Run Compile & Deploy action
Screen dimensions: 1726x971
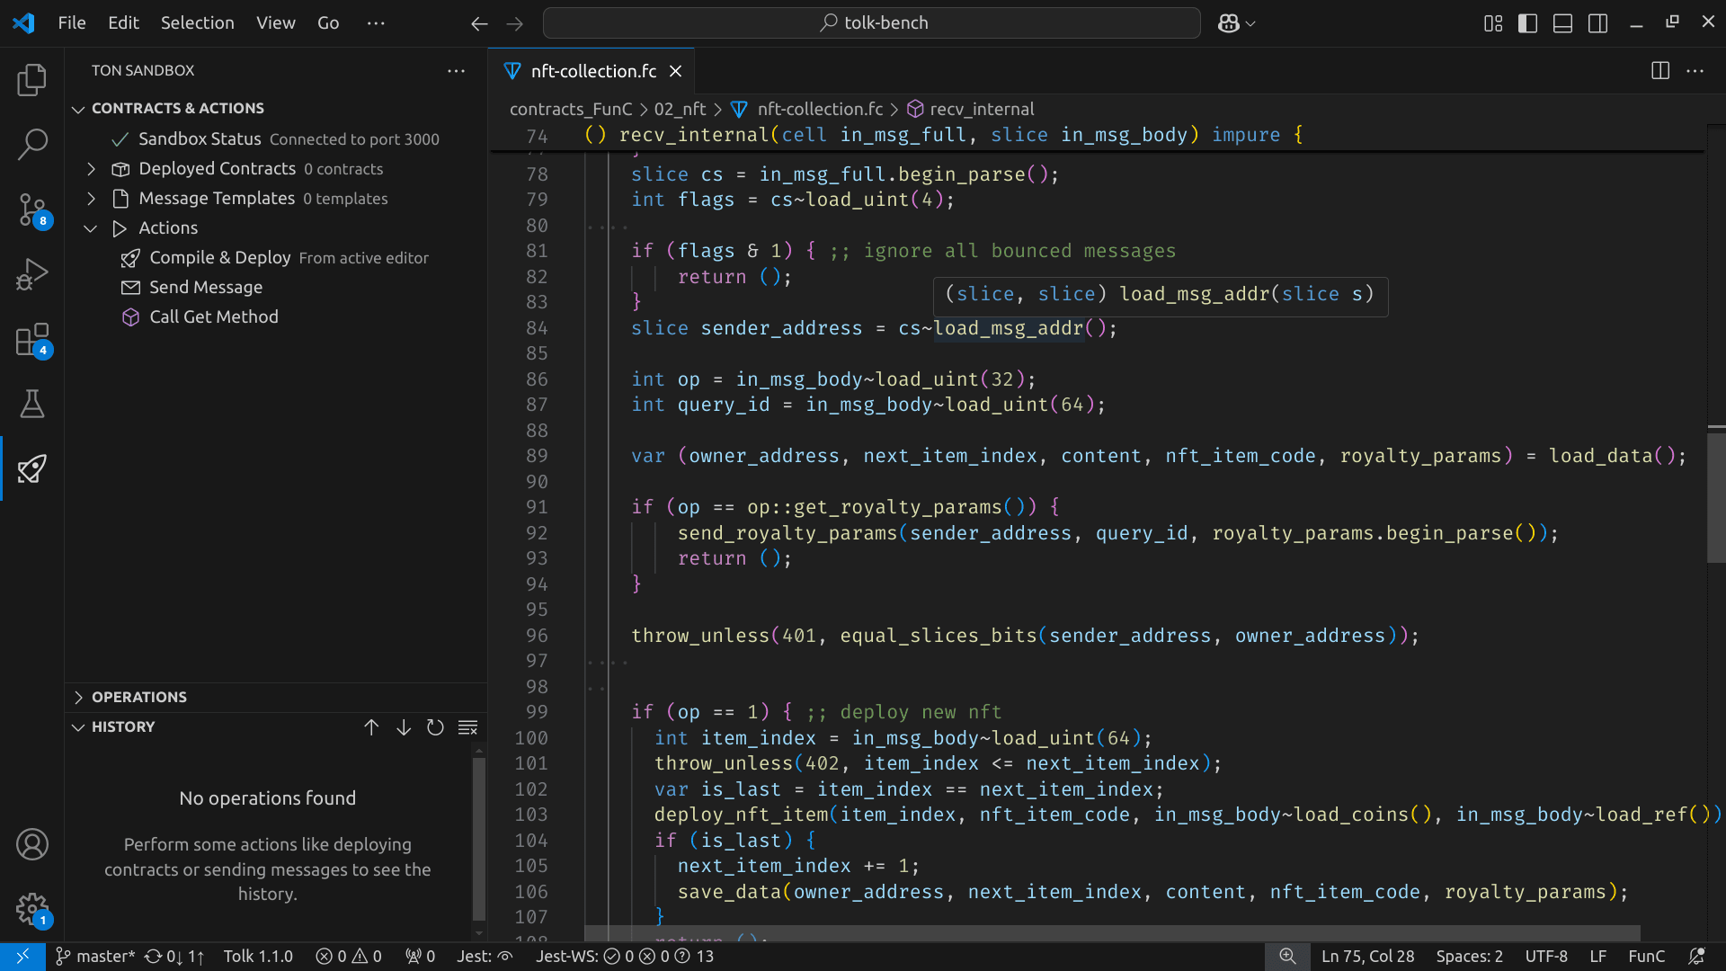click(275, 258)
